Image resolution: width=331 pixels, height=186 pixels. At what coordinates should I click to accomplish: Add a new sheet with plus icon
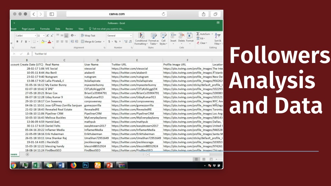(27, 154)
